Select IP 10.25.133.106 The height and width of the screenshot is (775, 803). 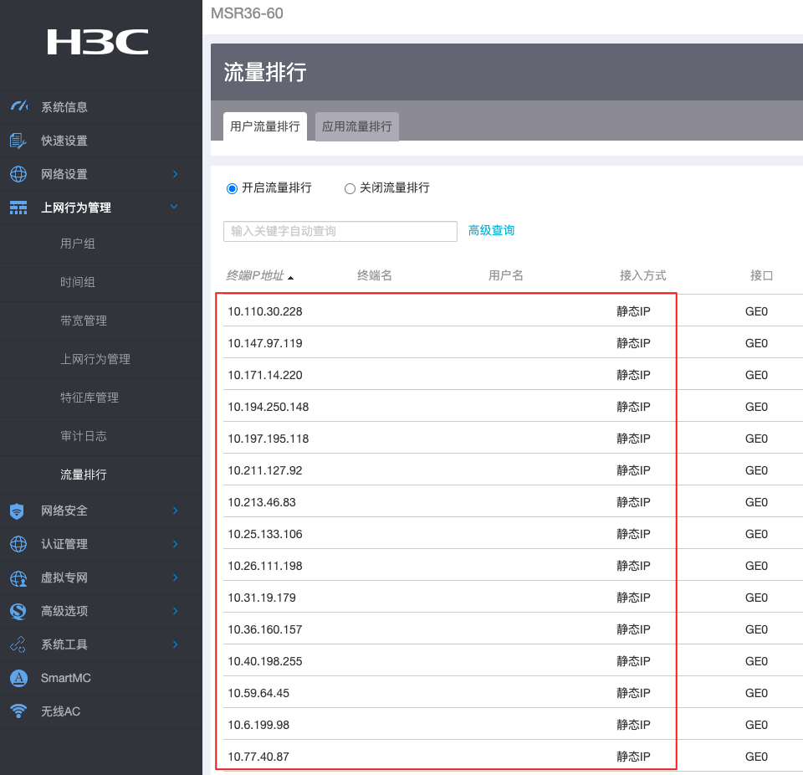tap(265, 534)
